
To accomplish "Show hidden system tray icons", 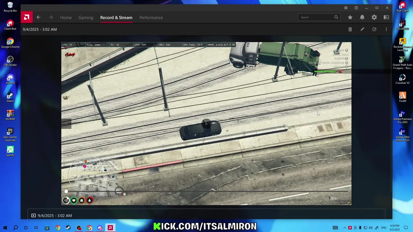I will click(x=345, y=228).
